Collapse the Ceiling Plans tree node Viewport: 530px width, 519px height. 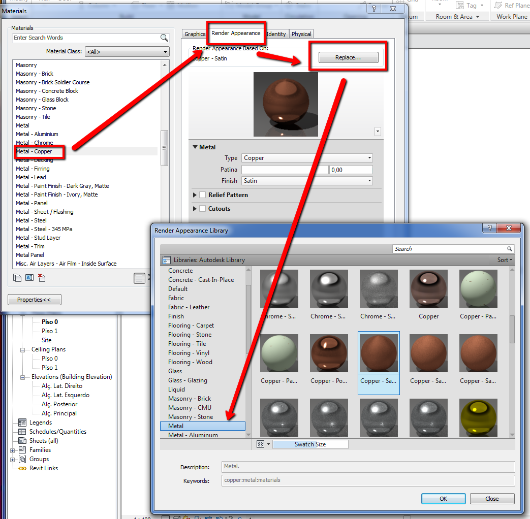[x=22, y=350]
